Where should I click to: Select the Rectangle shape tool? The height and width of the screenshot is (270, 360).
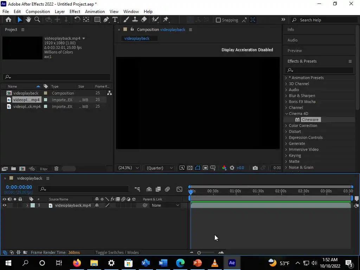coord(97,20)
